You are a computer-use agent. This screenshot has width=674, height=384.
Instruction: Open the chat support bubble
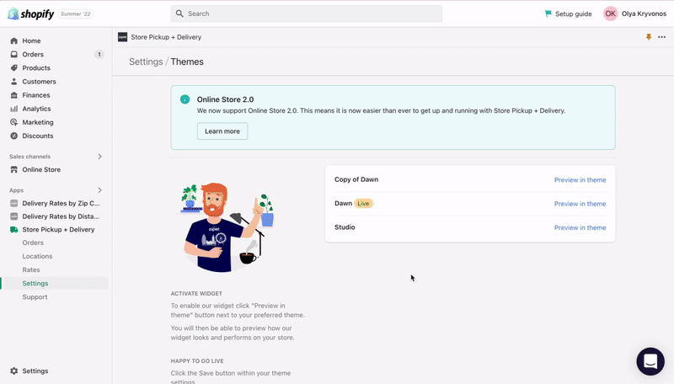pyautogui.click(x=650, y=361)
